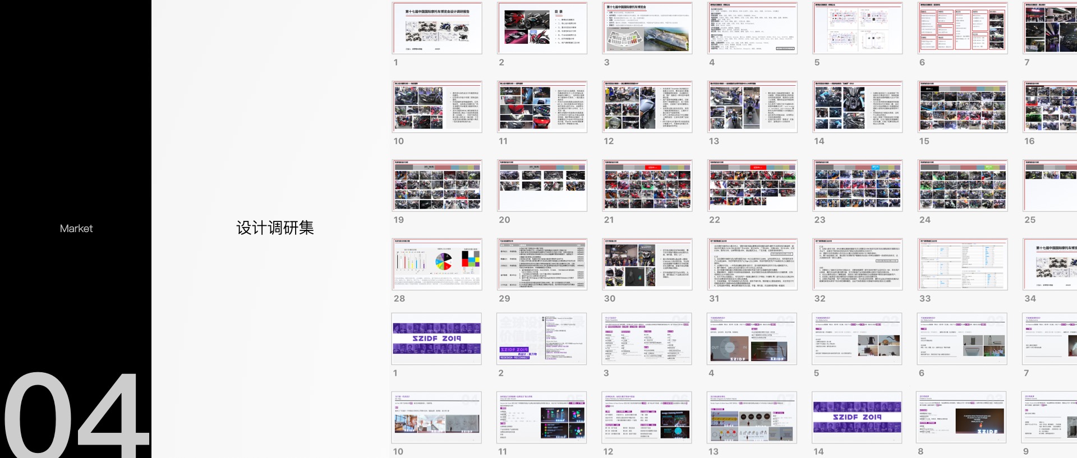
Task: Select slide 15 motorcycle photo grid
Action: tap(963, 107)
